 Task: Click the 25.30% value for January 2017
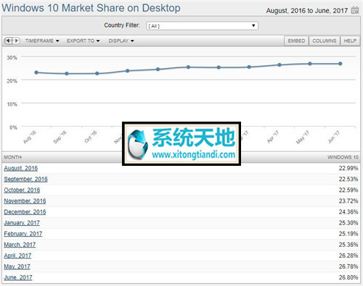[x=348, y=223]
